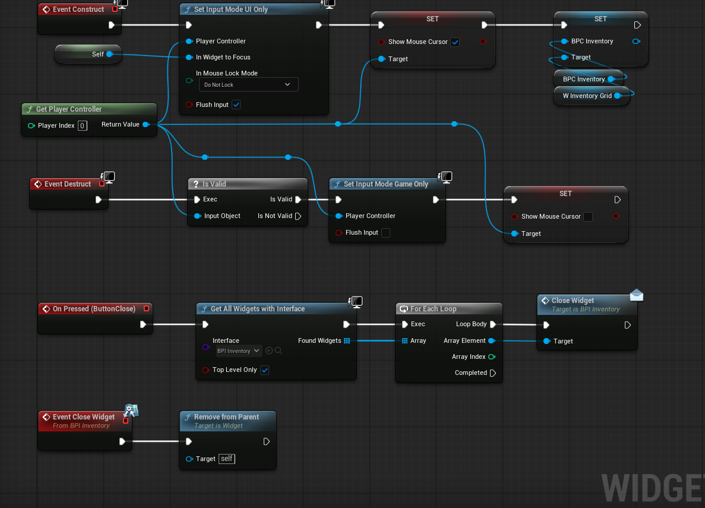The width and height of the screenshot is (705, 508).
Task: Click the Event Destruct delegate output pin
Action: point(102,184)
